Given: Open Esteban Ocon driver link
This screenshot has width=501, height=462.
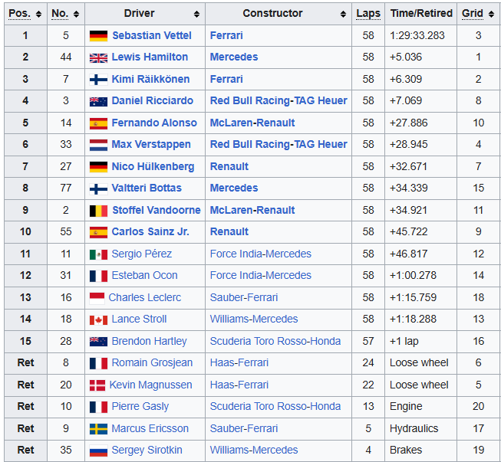Looking at the screenshot, I should [x=145, y=275].
